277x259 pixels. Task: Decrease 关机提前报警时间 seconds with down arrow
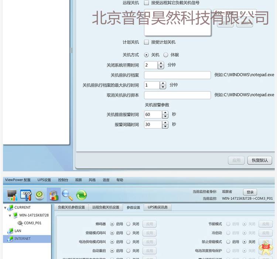pyautogui.click(x=165, y=116)
